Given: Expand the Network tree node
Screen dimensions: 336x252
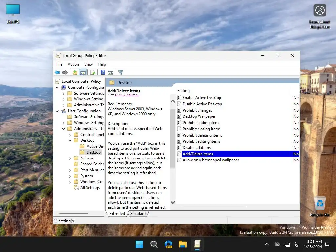Looking at the screenshot, I should pyautogui.click(x=70, y=158).
